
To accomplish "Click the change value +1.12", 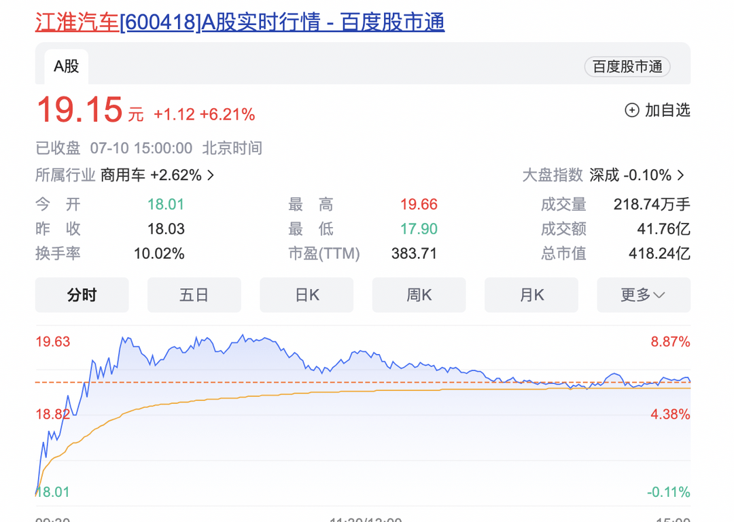I will coord(174,114).
